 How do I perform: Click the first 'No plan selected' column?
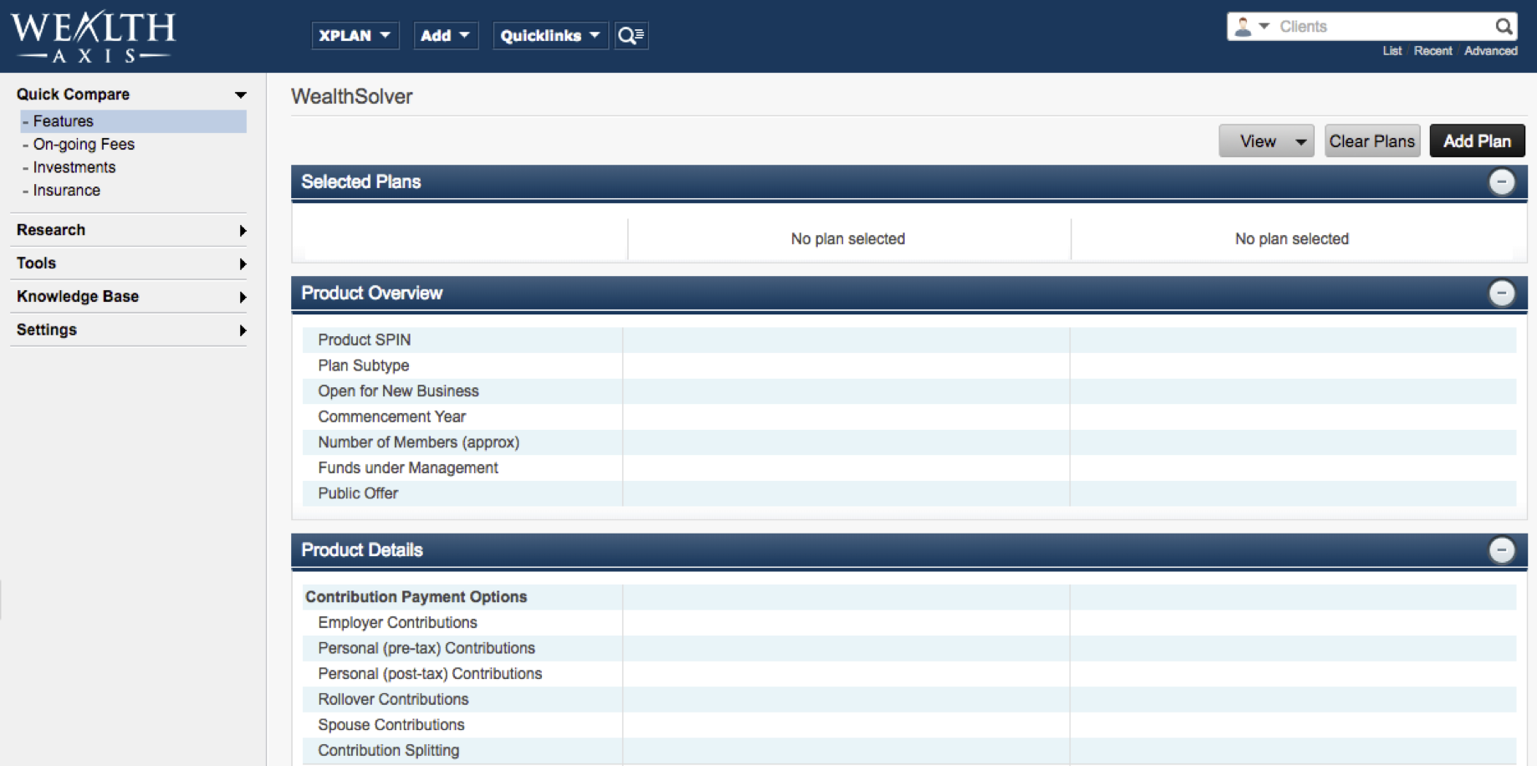848,239
